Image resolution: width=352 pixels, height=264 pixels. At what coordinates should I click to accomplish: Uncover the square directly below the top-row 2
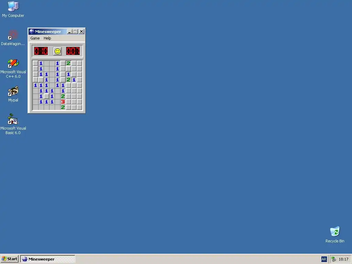(68, 69)
